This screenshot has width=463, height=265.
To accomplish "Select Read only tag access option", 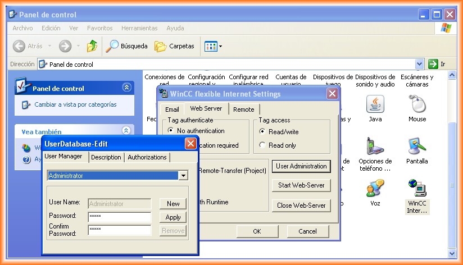I will pyautogui.click(x=262, y=145).
